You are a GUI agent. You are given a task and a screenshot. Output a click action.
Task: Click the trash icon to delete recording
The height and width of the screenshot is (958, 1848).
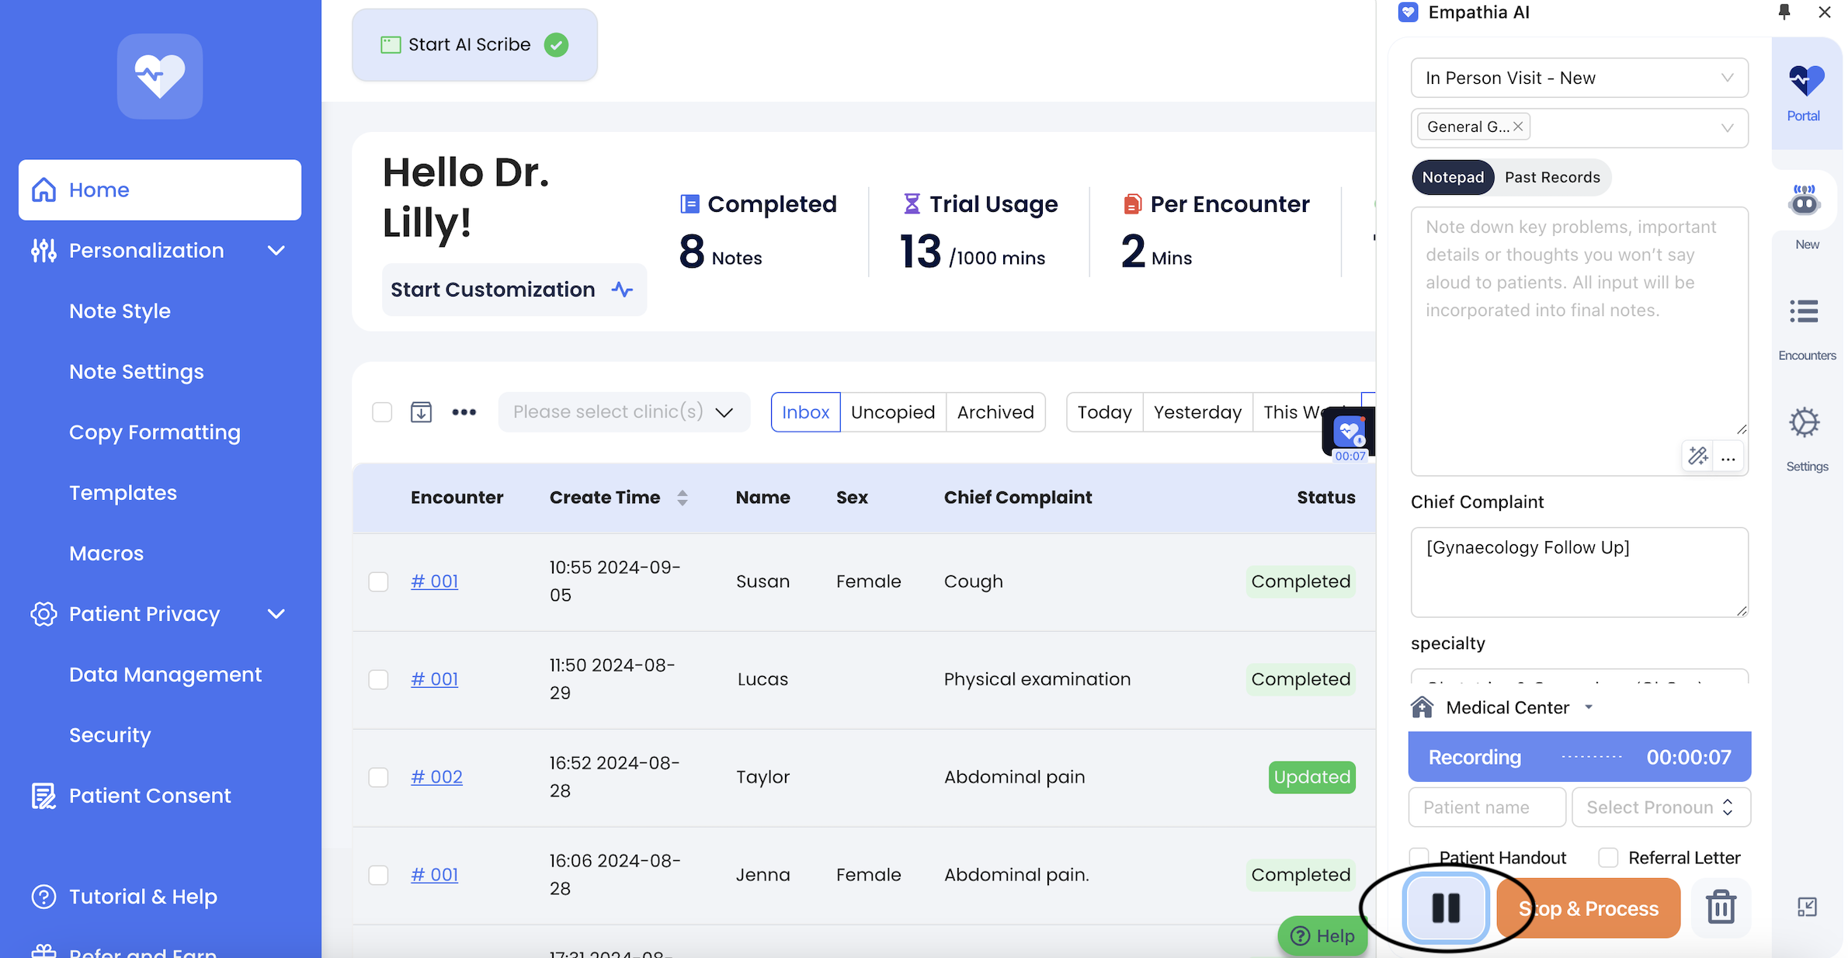click(1721, 908)
